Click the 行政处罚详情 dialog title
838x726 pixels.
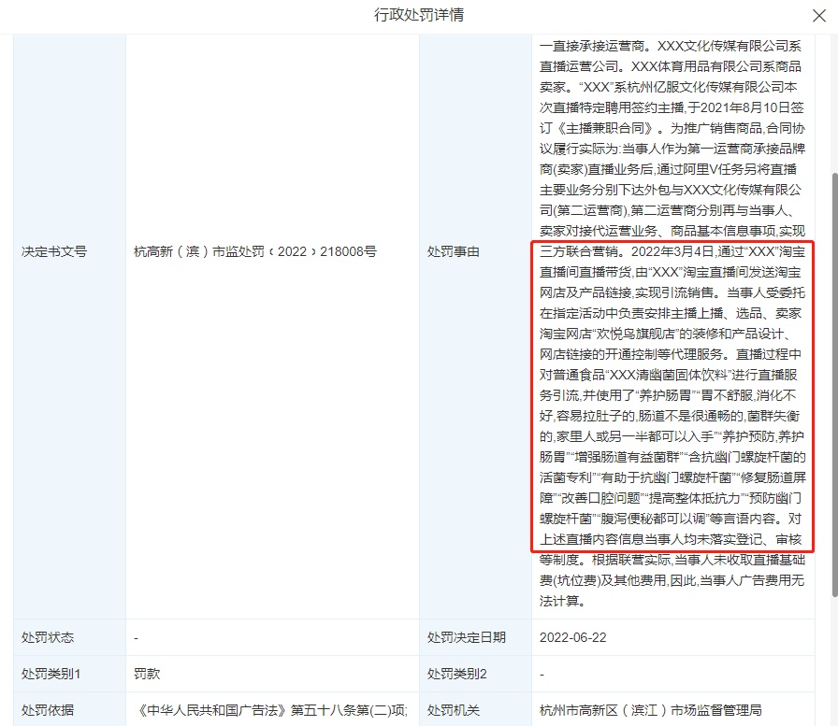pyautogui.click(x=419, y=15)
